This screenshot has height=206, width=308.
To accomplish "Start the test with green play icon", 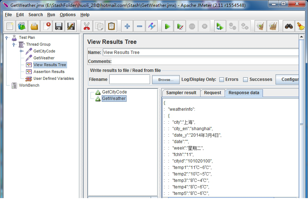I will click(167, 26).
